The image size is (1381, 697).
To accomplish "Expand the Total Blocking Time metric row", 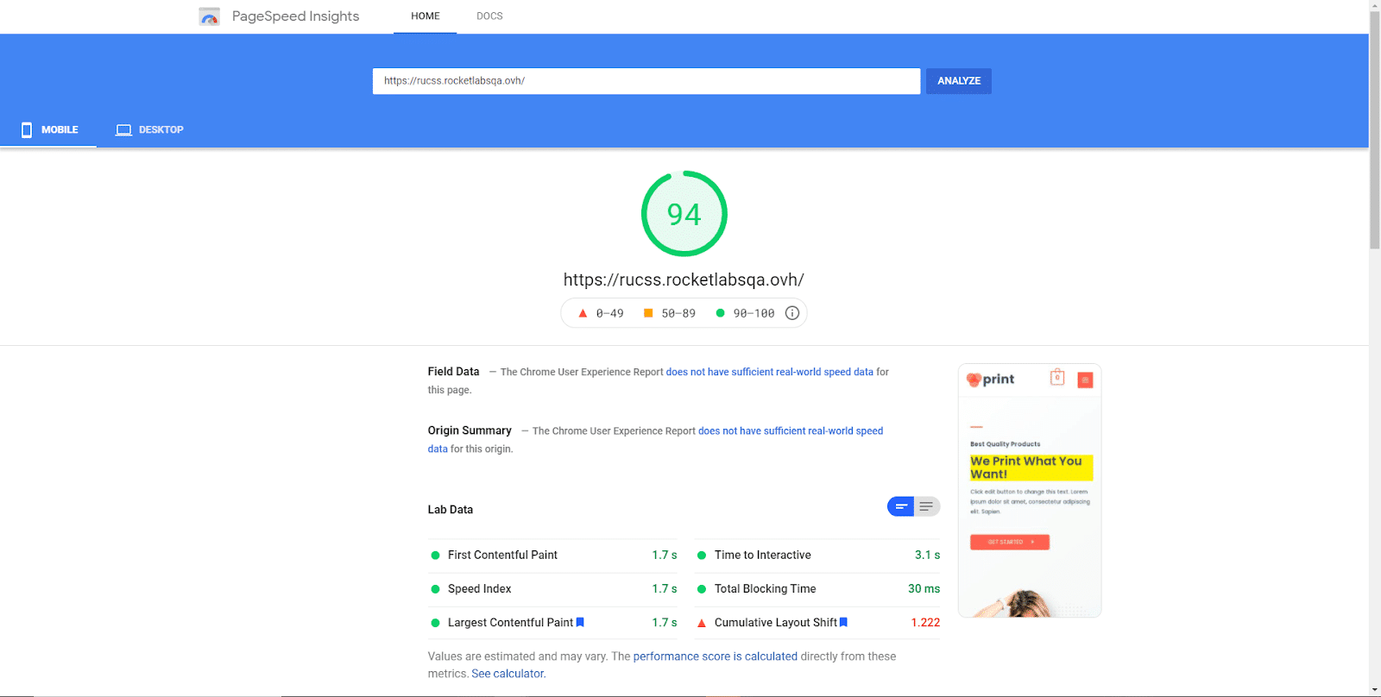I will 817,589.
